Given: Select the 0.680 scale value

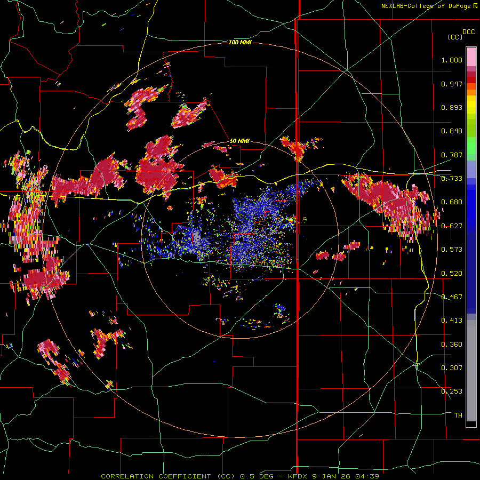Looking at the screenshot, I should click(452, 202).
